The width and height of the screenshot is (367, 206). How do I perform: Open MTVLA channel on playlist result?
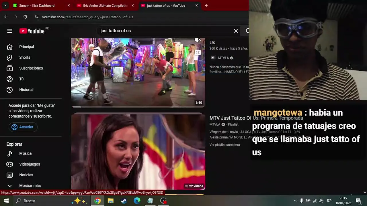coord(215,124)
